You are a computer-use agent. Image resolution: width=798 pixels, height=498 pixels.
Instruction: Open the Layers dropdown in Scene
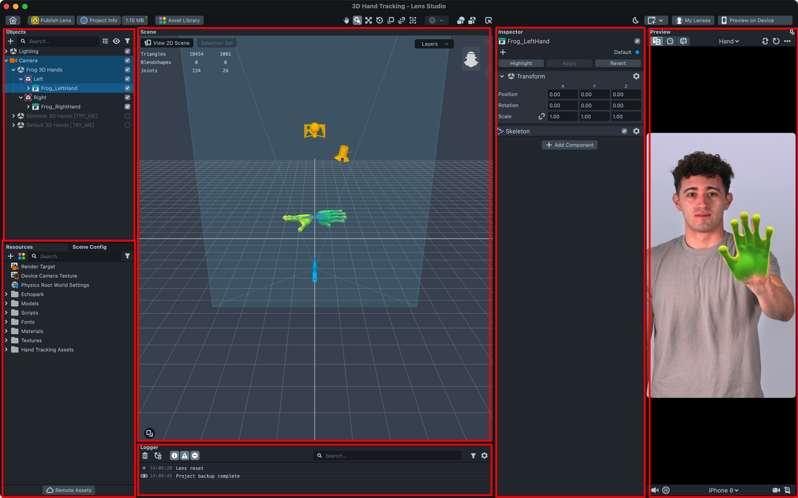434,44
